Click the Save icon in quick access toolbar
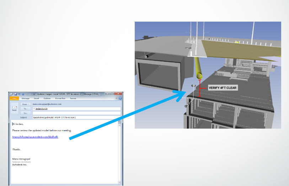Image resolution: width=289 pixels, height=186 pixels. 15,94
